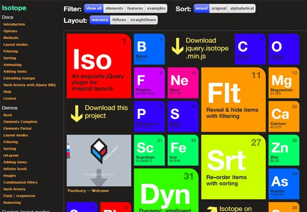The image size is (307, 212).
Task: Click the Sulfur element tile
Action: (x=183, y=117)
